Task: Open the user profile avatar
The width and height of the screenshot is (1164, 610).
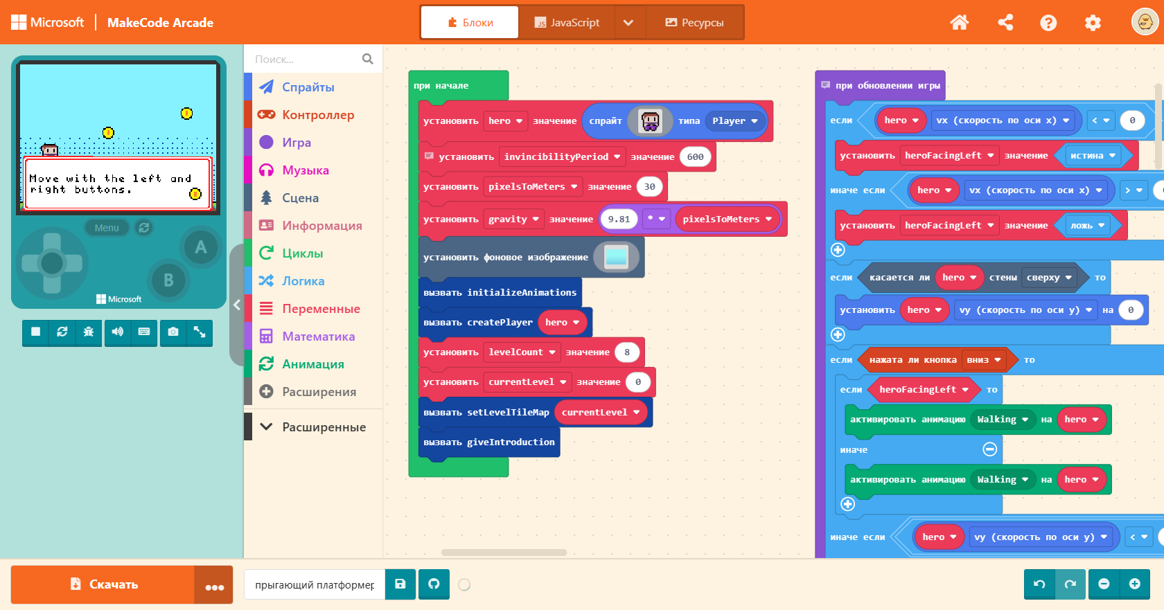Action: pyautogui.click(x=1145, y=22)
